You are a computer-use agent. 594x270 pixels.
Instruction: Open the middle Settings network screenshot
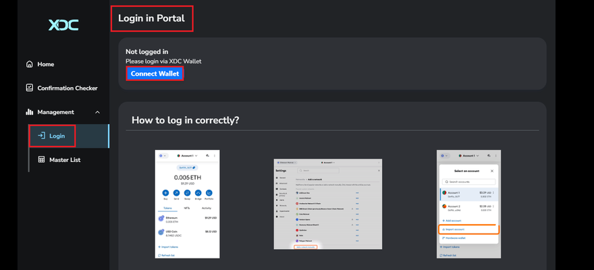327,204
